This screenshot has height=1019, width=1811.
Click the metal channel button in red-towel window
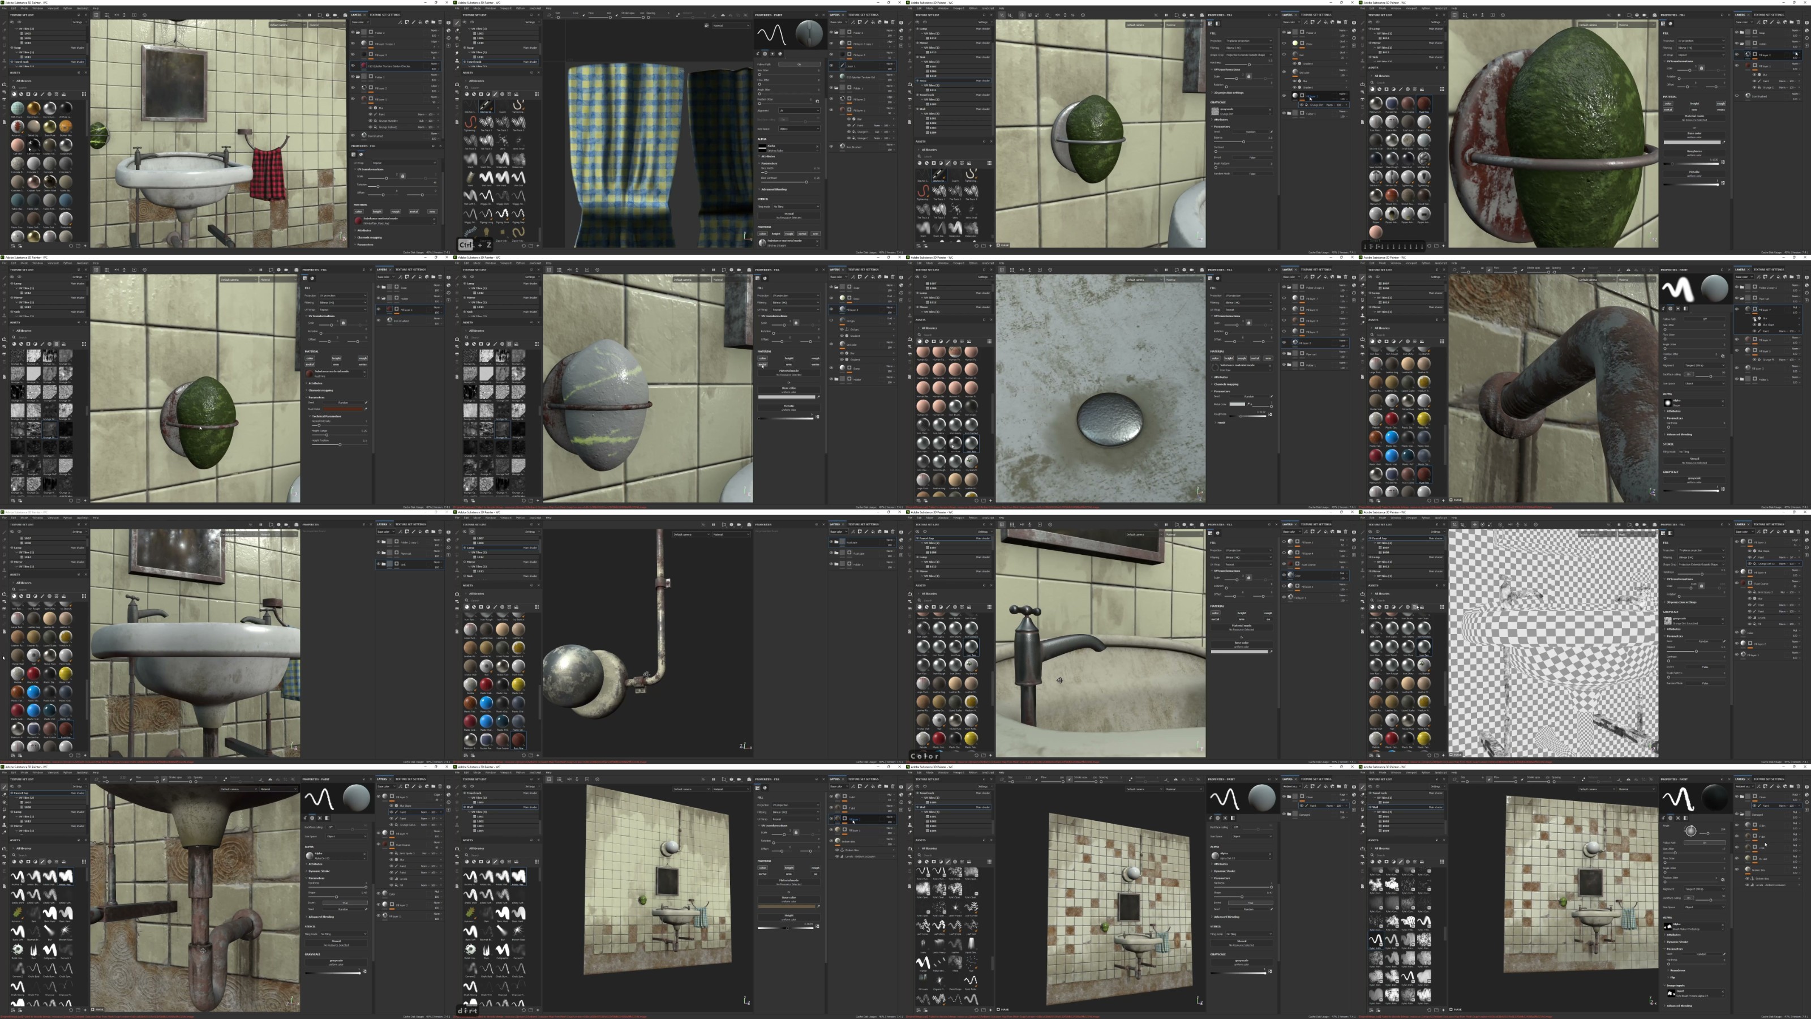pyautogui.click(x=414, y=212)
